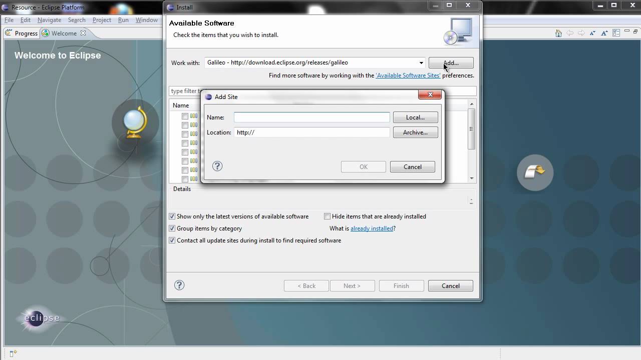The image size is (641, 360).
Task: Toggle Contact all update sites checkbox
Action: [x=172, y=240]
